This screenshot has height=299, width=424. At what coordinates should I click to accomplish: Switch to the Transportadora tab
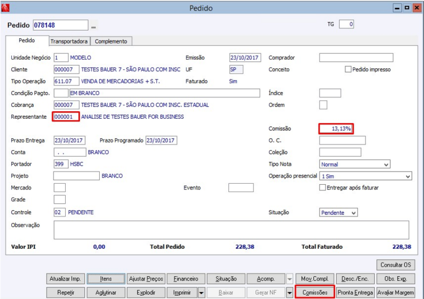[69, 41]
